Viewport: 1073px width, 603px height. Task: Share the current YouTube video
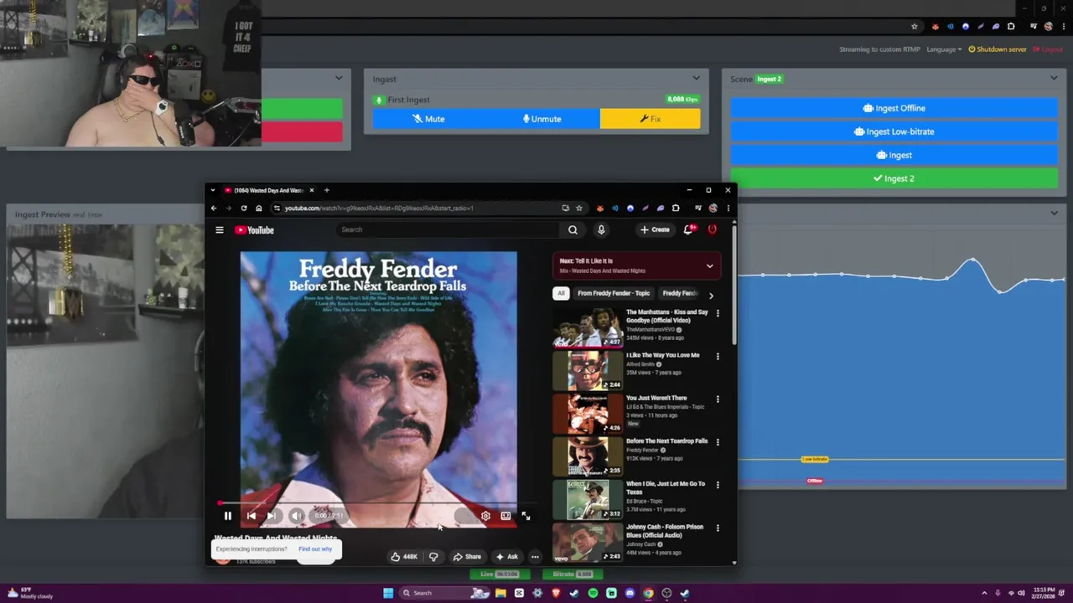[x=467, y=556]
